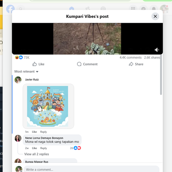Click the 1m timestamp on Javier Ruiz's comment
The width and height of the screenshot is (172, 172).
tap(27, 132)
